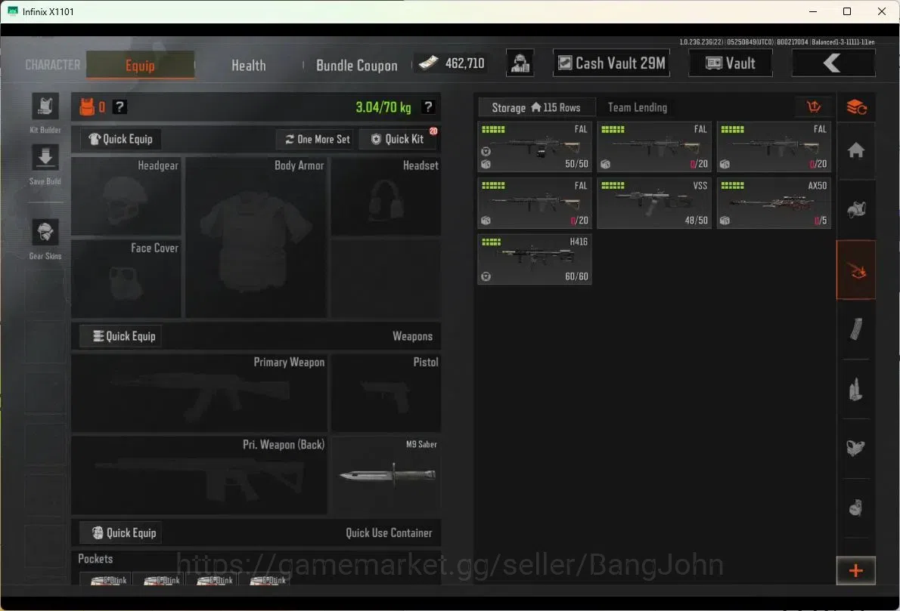Click the back arrow button
900x611 pixels.
833,63
